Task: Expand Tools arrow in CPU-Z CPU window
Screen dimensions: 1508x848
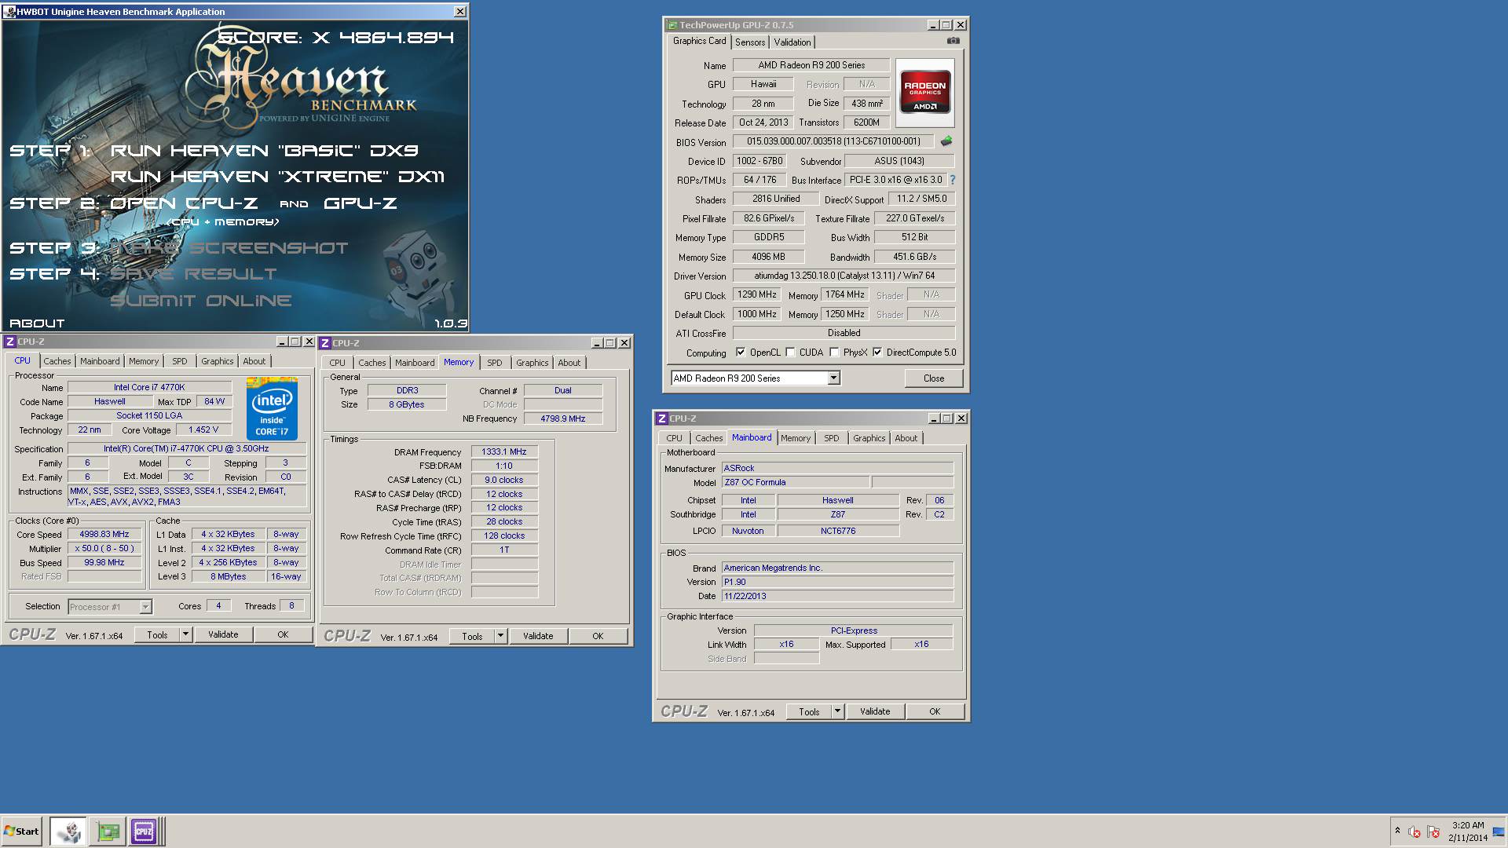Action: pos(185,634)
